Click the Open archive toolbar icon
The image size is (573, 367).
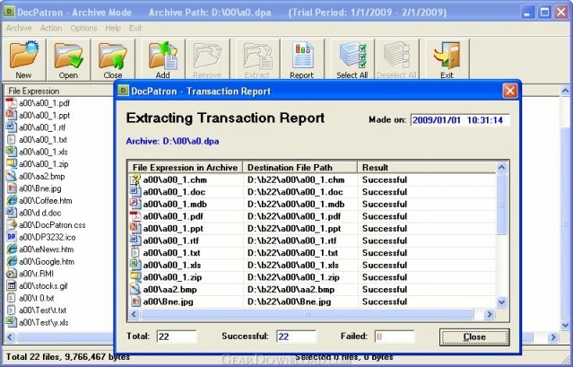tap(68, 56)
